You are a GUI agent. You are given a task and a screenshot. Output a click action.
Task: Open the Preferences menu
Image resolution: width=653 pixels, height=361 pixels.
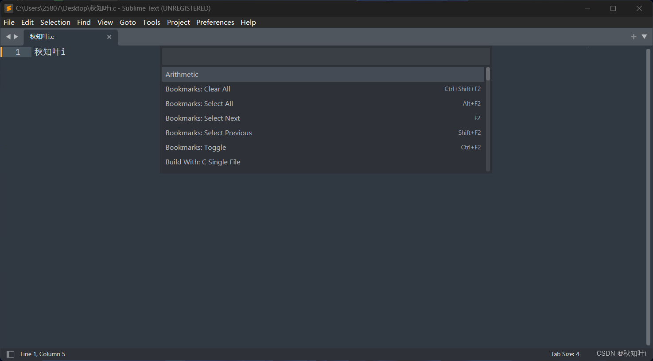(x=215, y=22)
